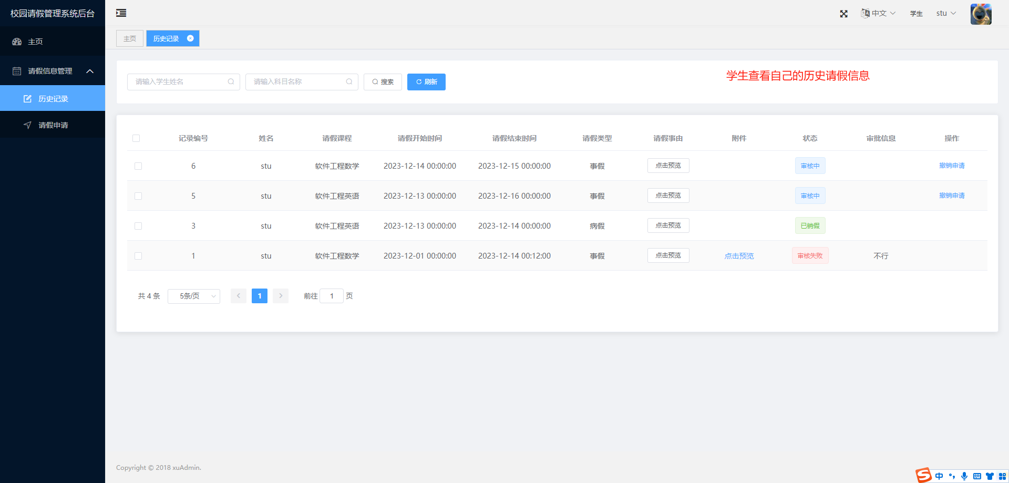Click the blue 刷新 refresh button
This screenshot has width=1009, height=483.
pyautogui.click(x=426, y=82)
